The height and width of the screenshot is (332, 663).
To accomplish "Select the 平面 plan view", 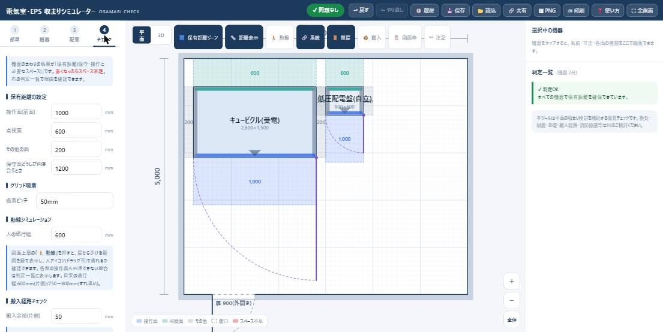I will click(x=142, y=36).
